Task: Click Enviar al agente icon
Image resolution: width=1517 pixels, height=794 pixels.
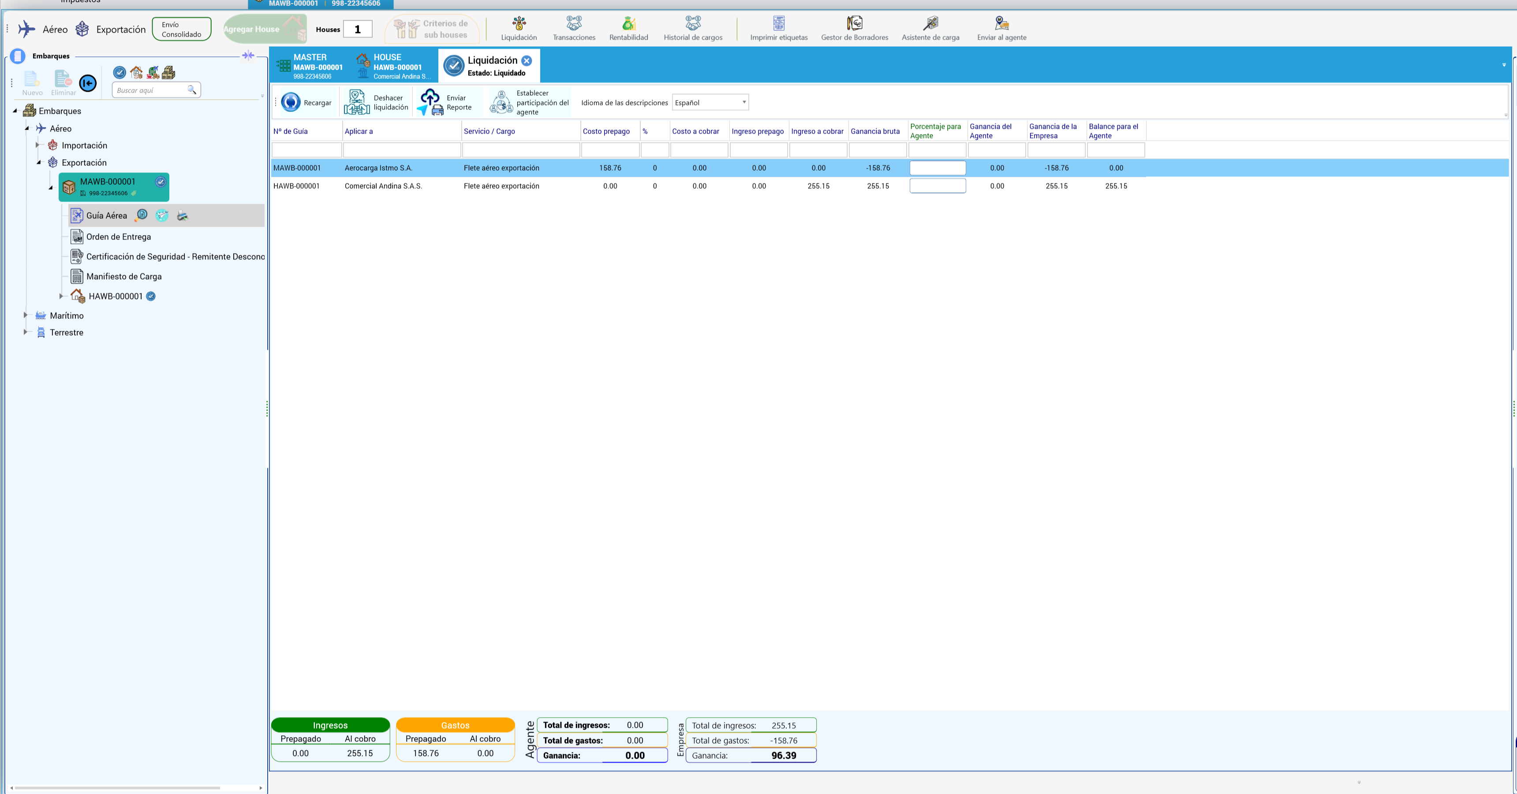Action: tap(1001, 28)
